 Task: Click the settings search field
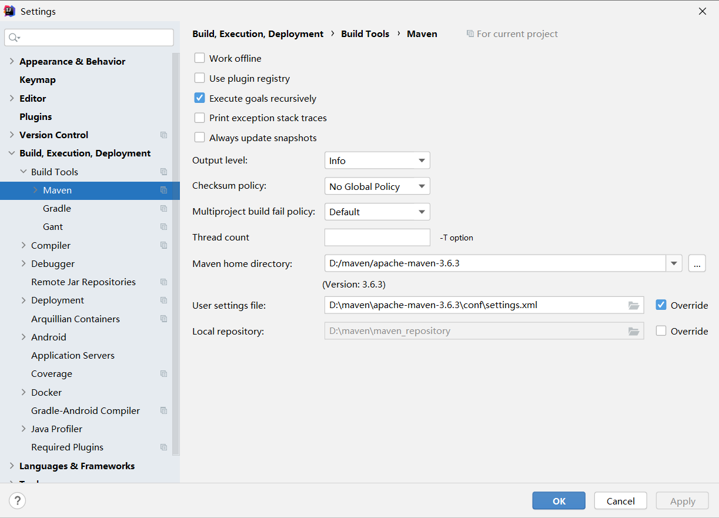point(89,38)
